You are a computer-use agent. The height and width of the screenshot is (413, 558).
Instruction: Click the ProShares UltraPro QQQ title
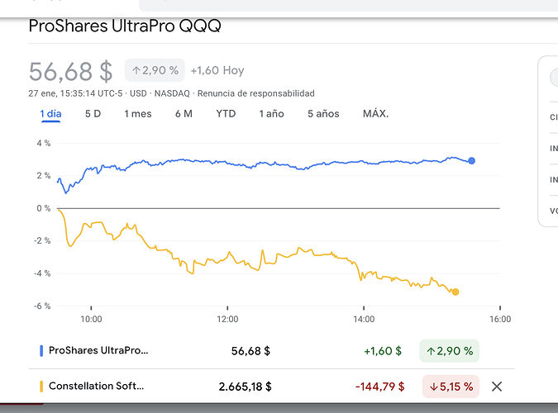pos(125,26)
